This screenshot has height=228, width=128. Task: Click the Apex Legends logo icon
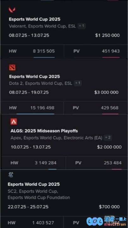tap(14, 121)
